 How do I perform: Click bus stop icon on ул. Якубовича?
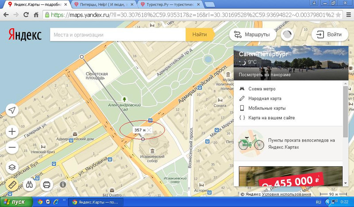pos(110,160)
